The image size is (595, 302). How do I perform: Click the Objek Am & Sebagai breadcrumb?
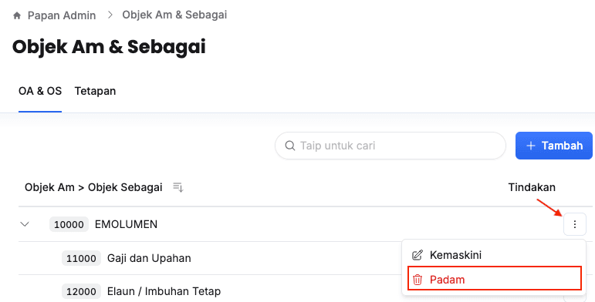[x=174, y=15]
